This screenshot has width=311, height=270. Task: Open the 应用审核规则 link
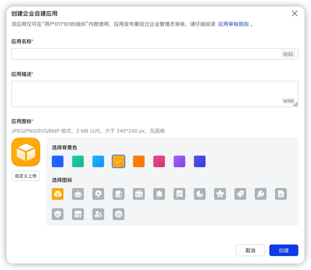pyautogui.click(x=233, y=24)
